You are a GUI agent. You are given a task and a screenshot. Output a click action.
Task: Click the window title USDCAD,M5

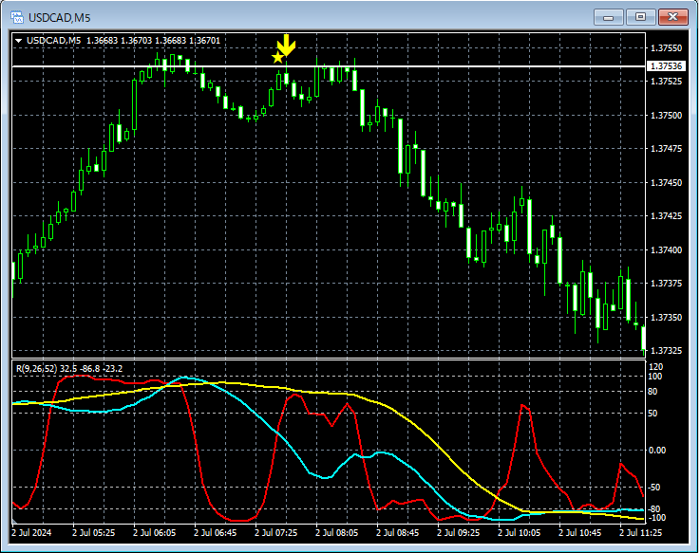pyautogui.click(x=60, y=18)
